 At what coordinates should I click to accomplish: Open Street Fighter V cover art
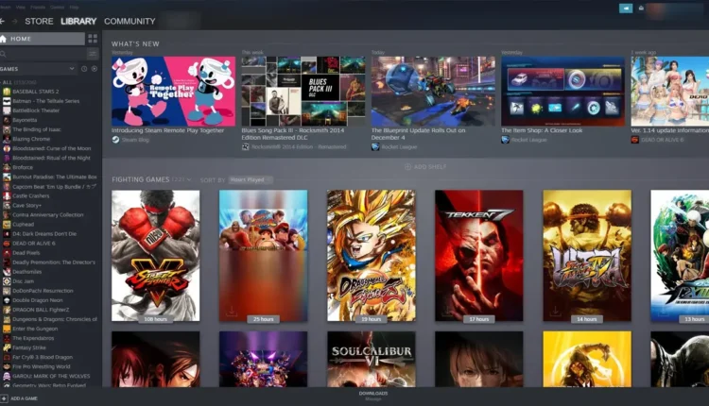156,256
